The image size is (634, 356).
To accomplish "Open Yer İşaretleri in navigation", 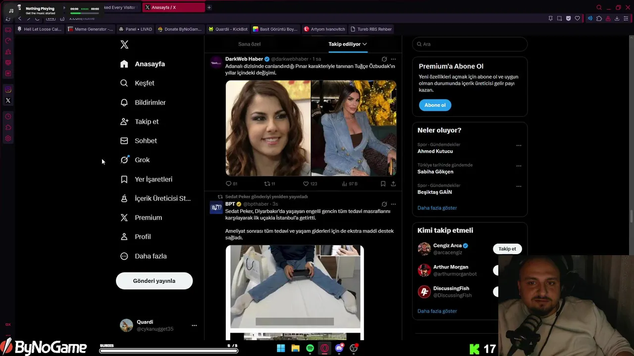I will pos(147,179).
